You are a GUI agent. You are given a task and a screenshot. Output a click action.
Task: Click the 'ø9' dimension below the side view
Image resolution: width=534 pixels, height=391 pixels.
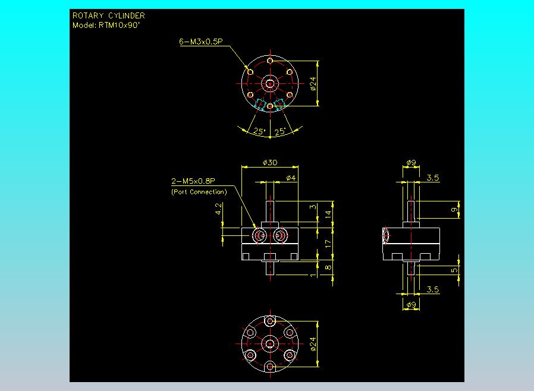(412, 305)
